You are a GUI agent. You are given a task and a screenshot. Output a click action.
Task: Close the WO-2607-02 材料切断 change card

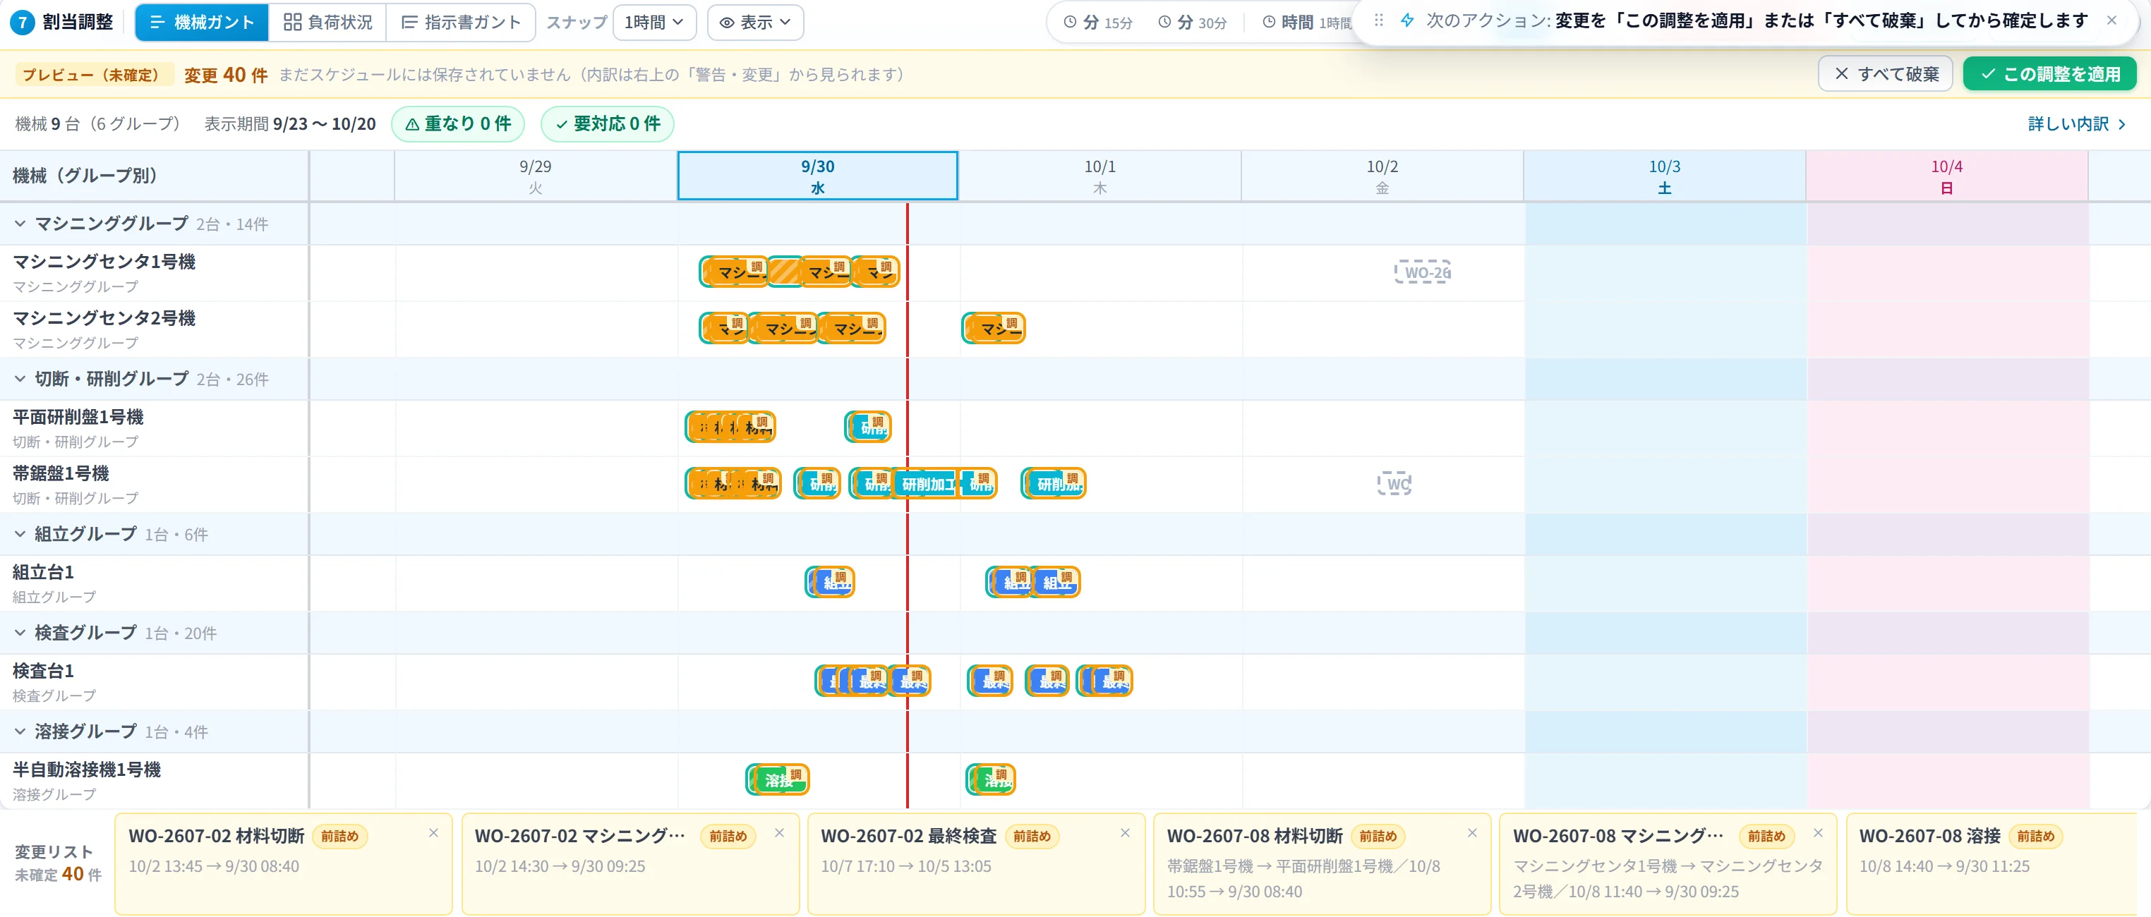[433, 833]
